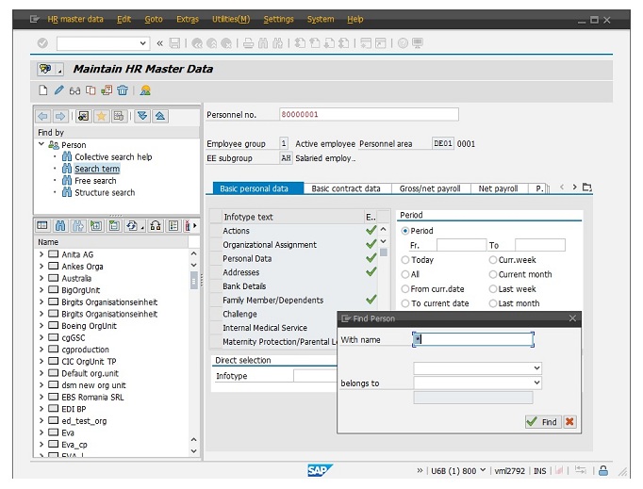This screenshot has height=489, width=643.
Task: Click the headset icon in lower toolbar
Action: (156, 226)
